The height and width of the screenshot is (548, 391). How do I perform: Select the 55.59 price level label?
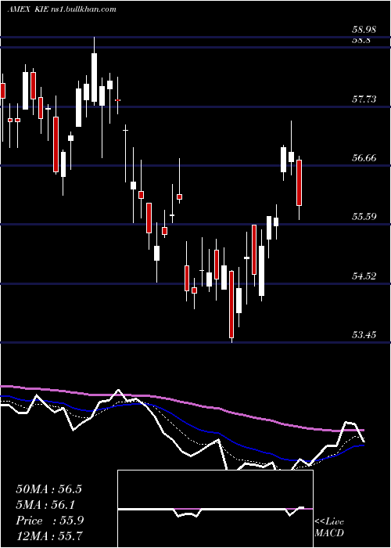pos(364,217)
